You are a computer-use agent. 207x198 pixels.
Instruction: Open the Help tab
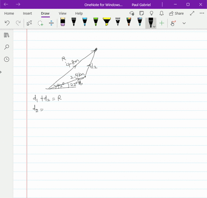(79, 13)
